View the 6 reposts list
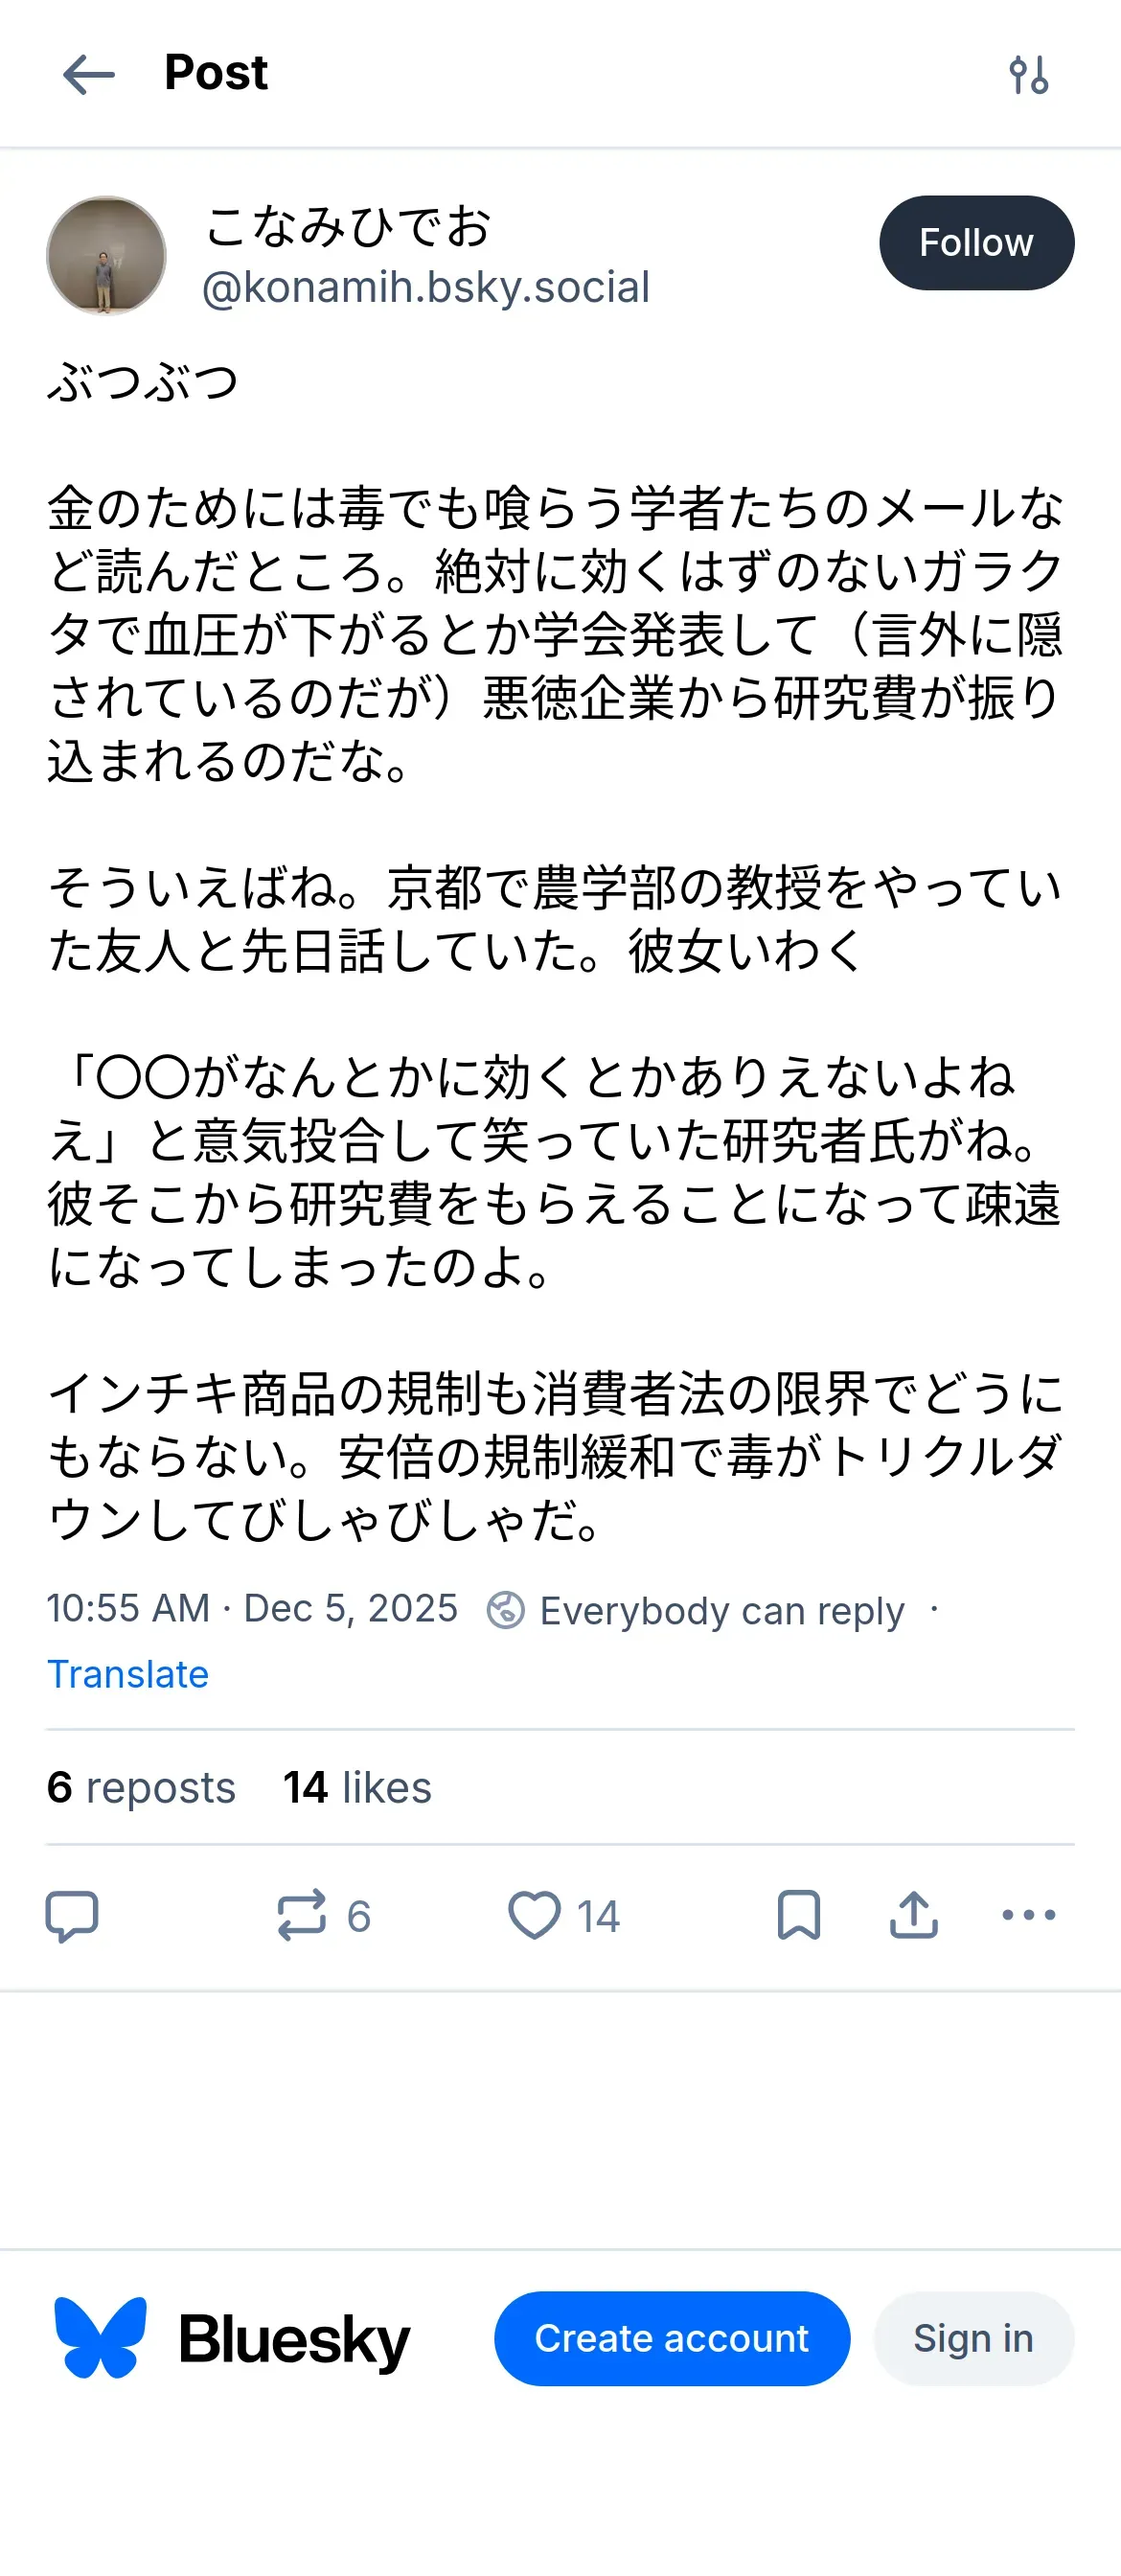This screenshot has height=2576, width=1121. 141,1787
